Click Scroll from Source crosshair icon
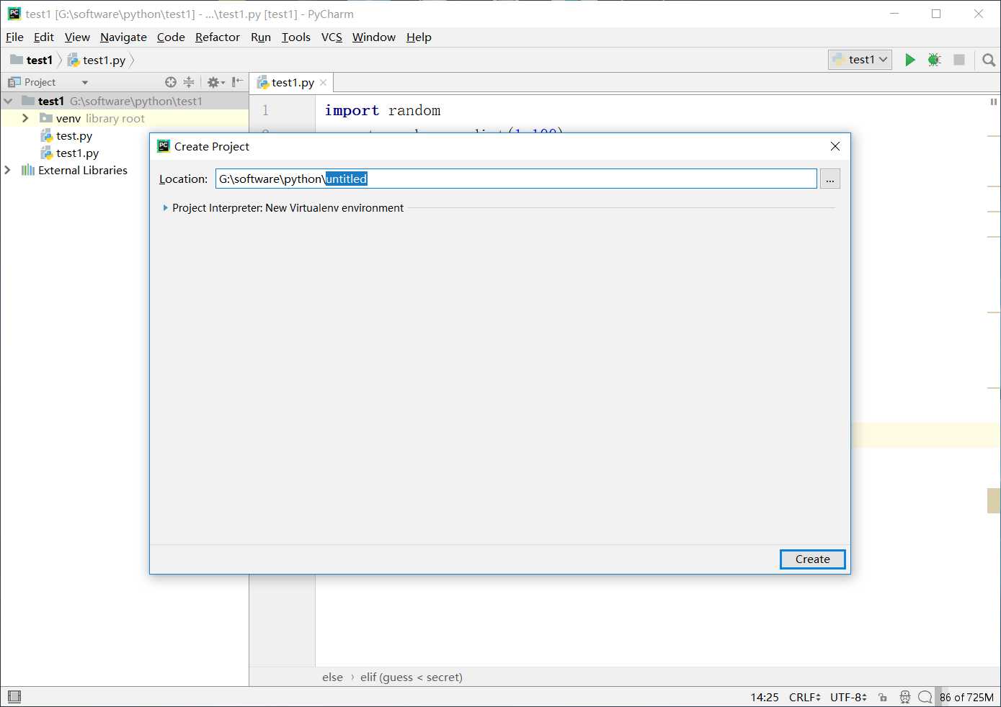This screenshot has width=1001, height=707. (171, 82)
